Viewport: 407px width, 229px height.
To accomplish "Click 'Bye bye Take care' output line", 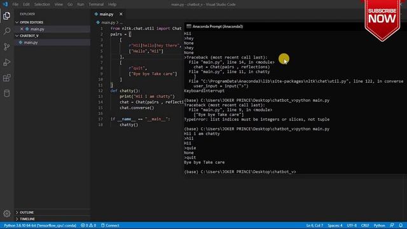I will pyautogui.click(x=204, y=162).
